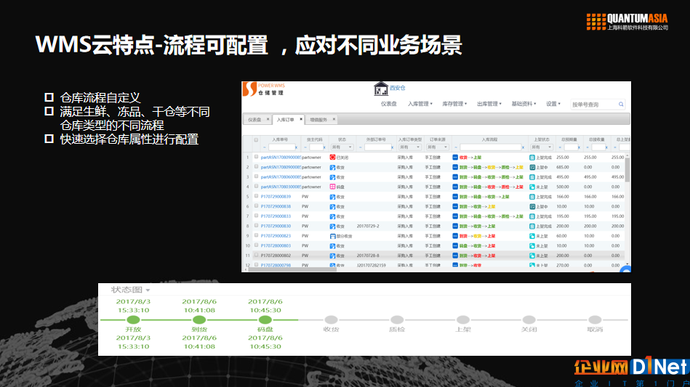Toggle the select-all checkbox in table header
The image size is (690, 387).
[256, 139]
